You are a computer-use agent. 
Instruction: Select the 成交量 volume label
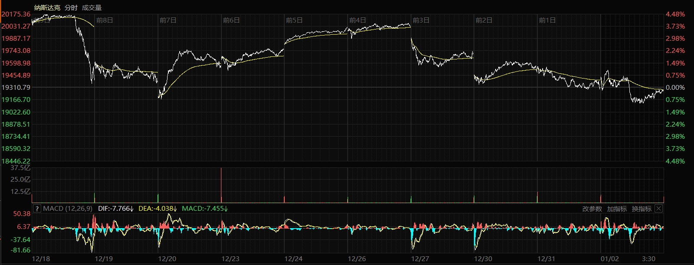92,8
